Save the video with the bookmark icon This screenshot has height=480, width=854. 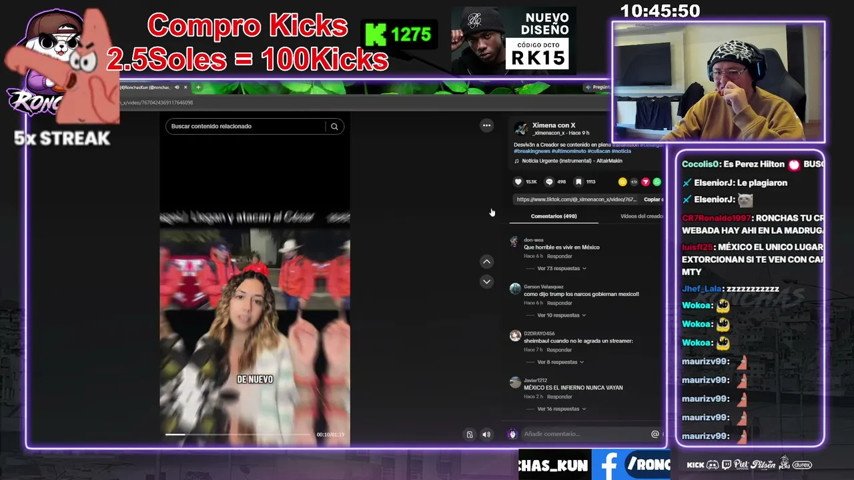pos(578,181)
